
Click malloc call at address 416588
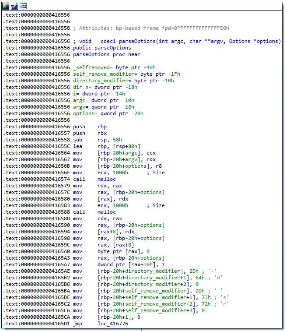click(107, 212)
